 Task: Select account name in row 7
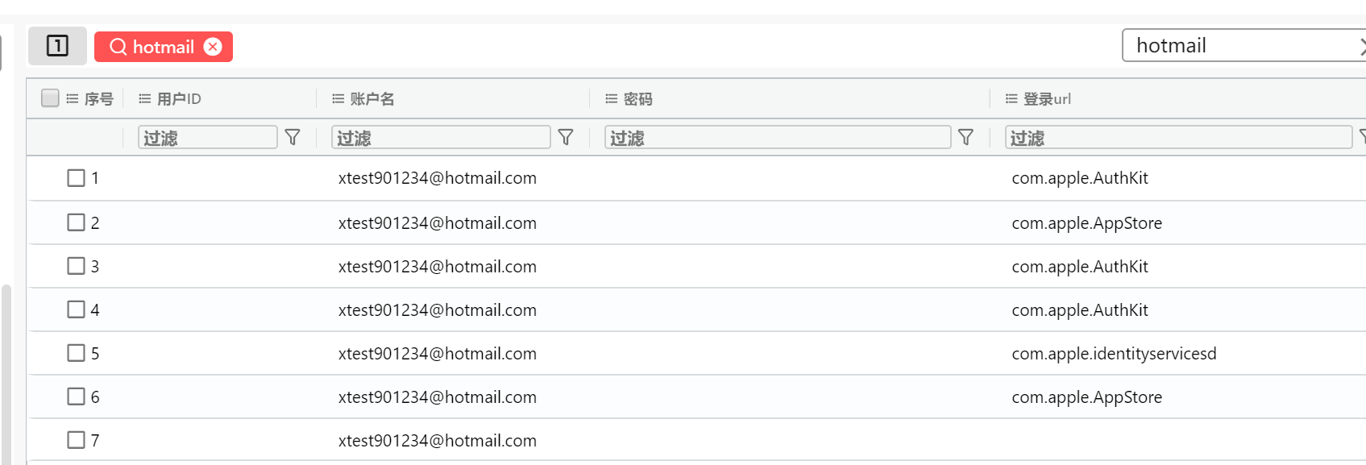pos(438,441)
